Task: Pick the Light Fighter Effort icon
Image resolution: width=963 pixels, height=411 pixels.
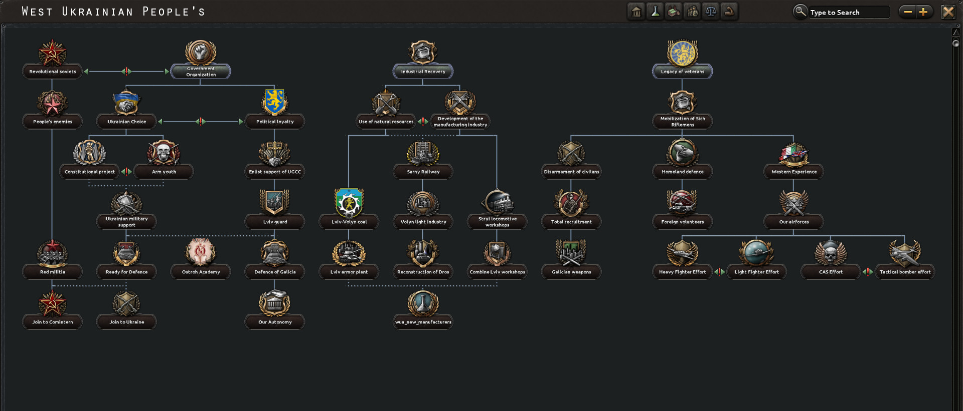Action: (757, 253)
